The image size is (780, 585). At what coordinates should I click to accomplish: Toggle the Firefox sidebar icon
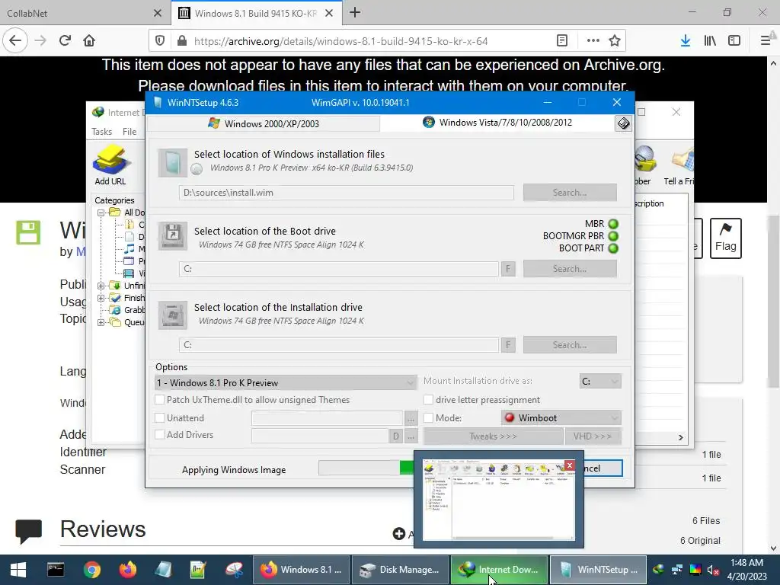point(734,41)
